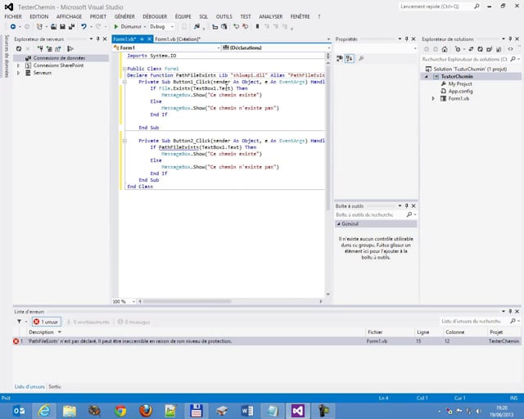Open the DÉBOGUER menu
The height and width of the screenshot is (419, 524).
tap(155, 16)
